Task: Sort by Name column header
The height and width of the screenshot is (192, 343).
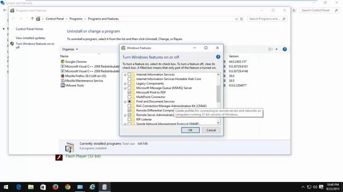Action: [64, 56]
